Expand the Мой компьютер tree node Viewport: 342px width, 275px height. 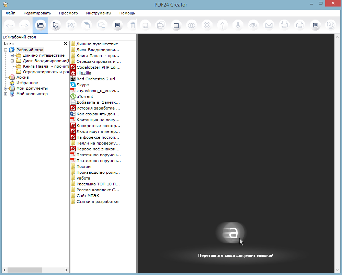pos(6,94)
